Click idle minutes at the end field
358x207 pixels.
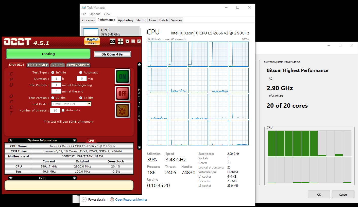(x=56, y=91)
